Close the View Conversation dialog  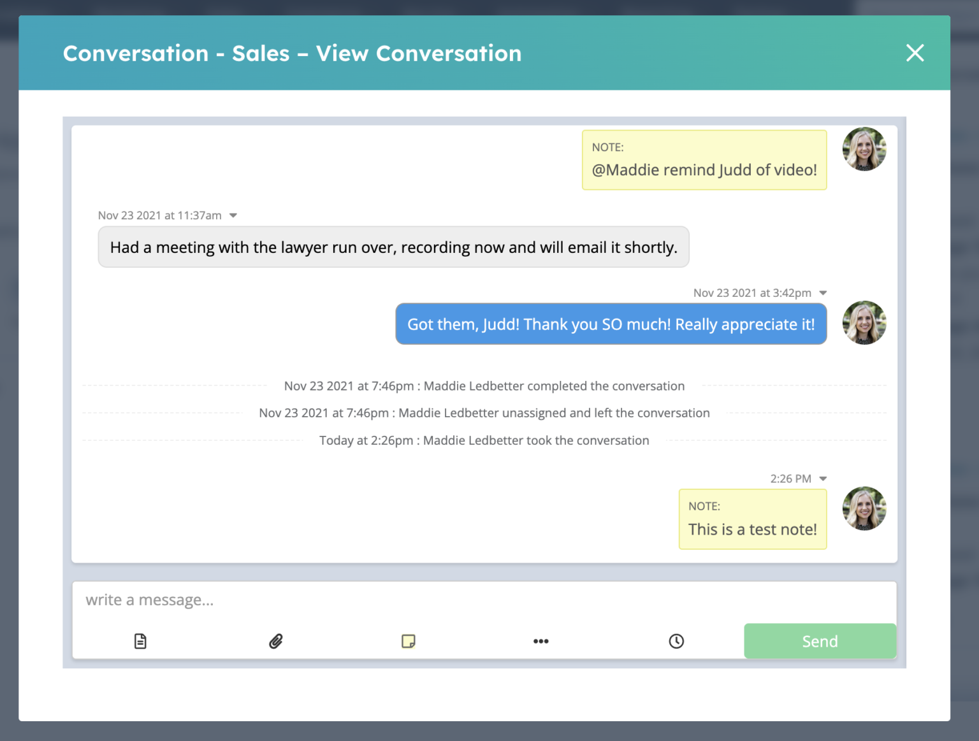[915, 53]
